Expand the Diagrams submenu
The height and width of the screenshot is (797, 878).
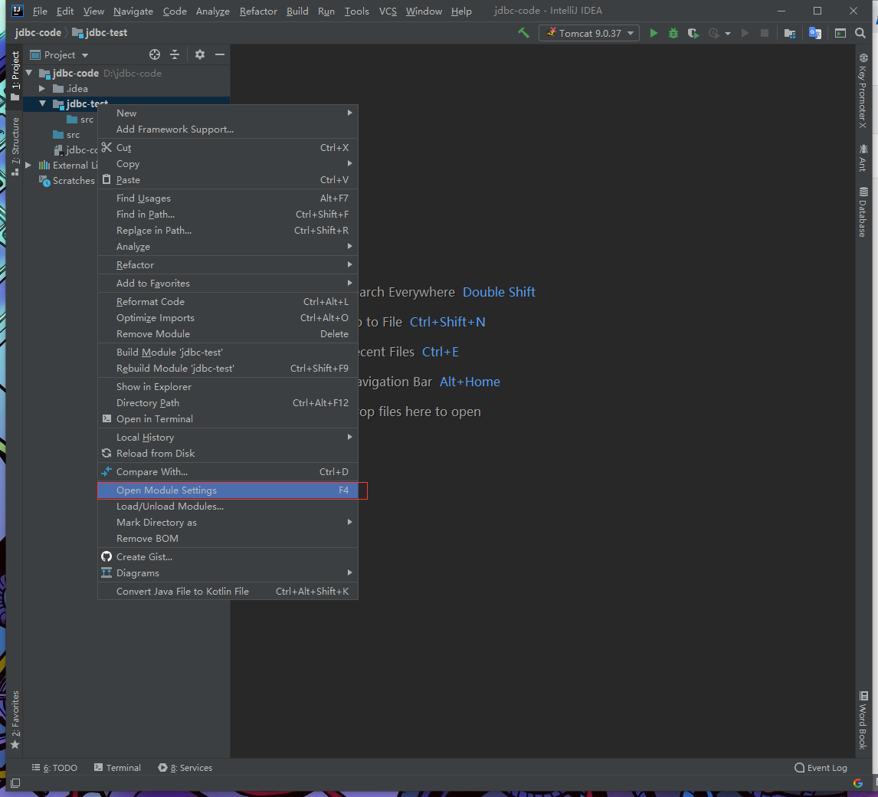tap(228, 572)
